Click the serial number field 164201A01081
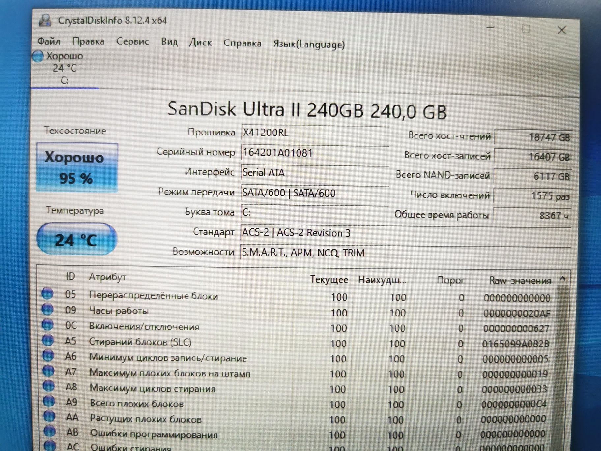Image resolution: width=601 pixels, height=451 pixels. [315, 153]
